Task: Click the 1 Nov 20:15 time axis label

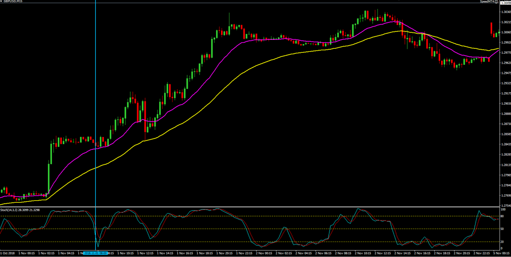Action: (225, 253)
